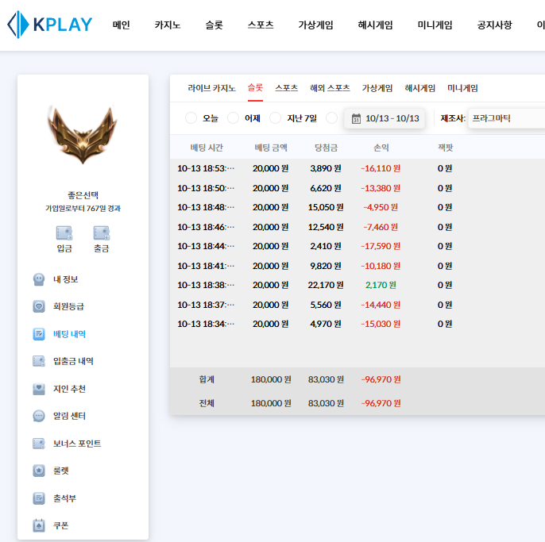Screen dimensions: 545x542
Task: Open the 10/13 - 10/13 date picker
Action: [x=391, y=119]
